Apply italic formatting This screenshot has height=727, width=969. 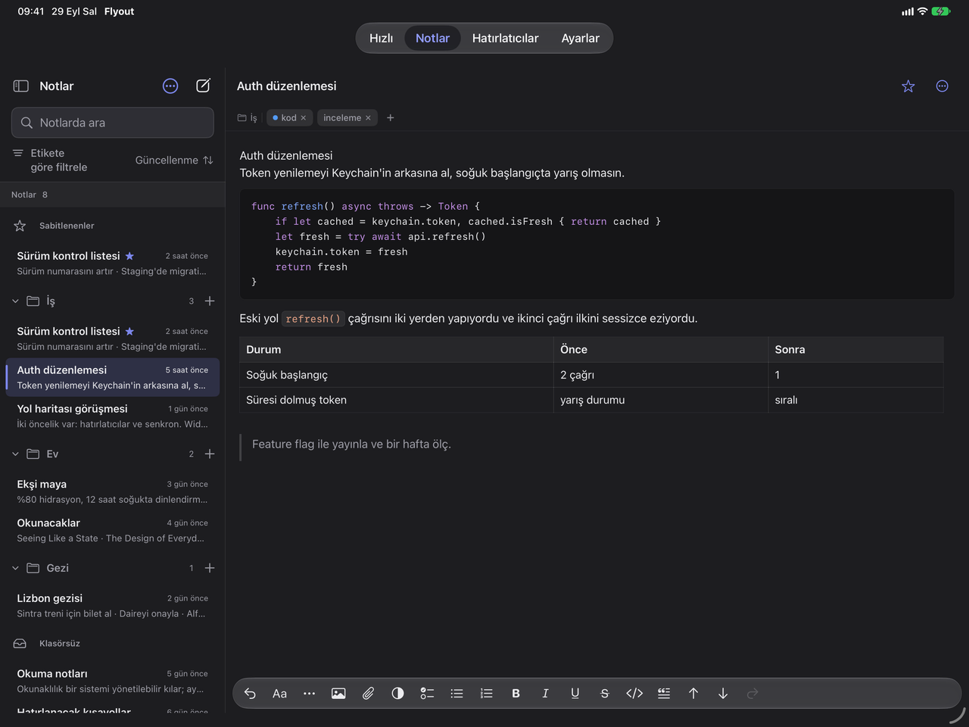pyautogui.click(x=545, y=694)
